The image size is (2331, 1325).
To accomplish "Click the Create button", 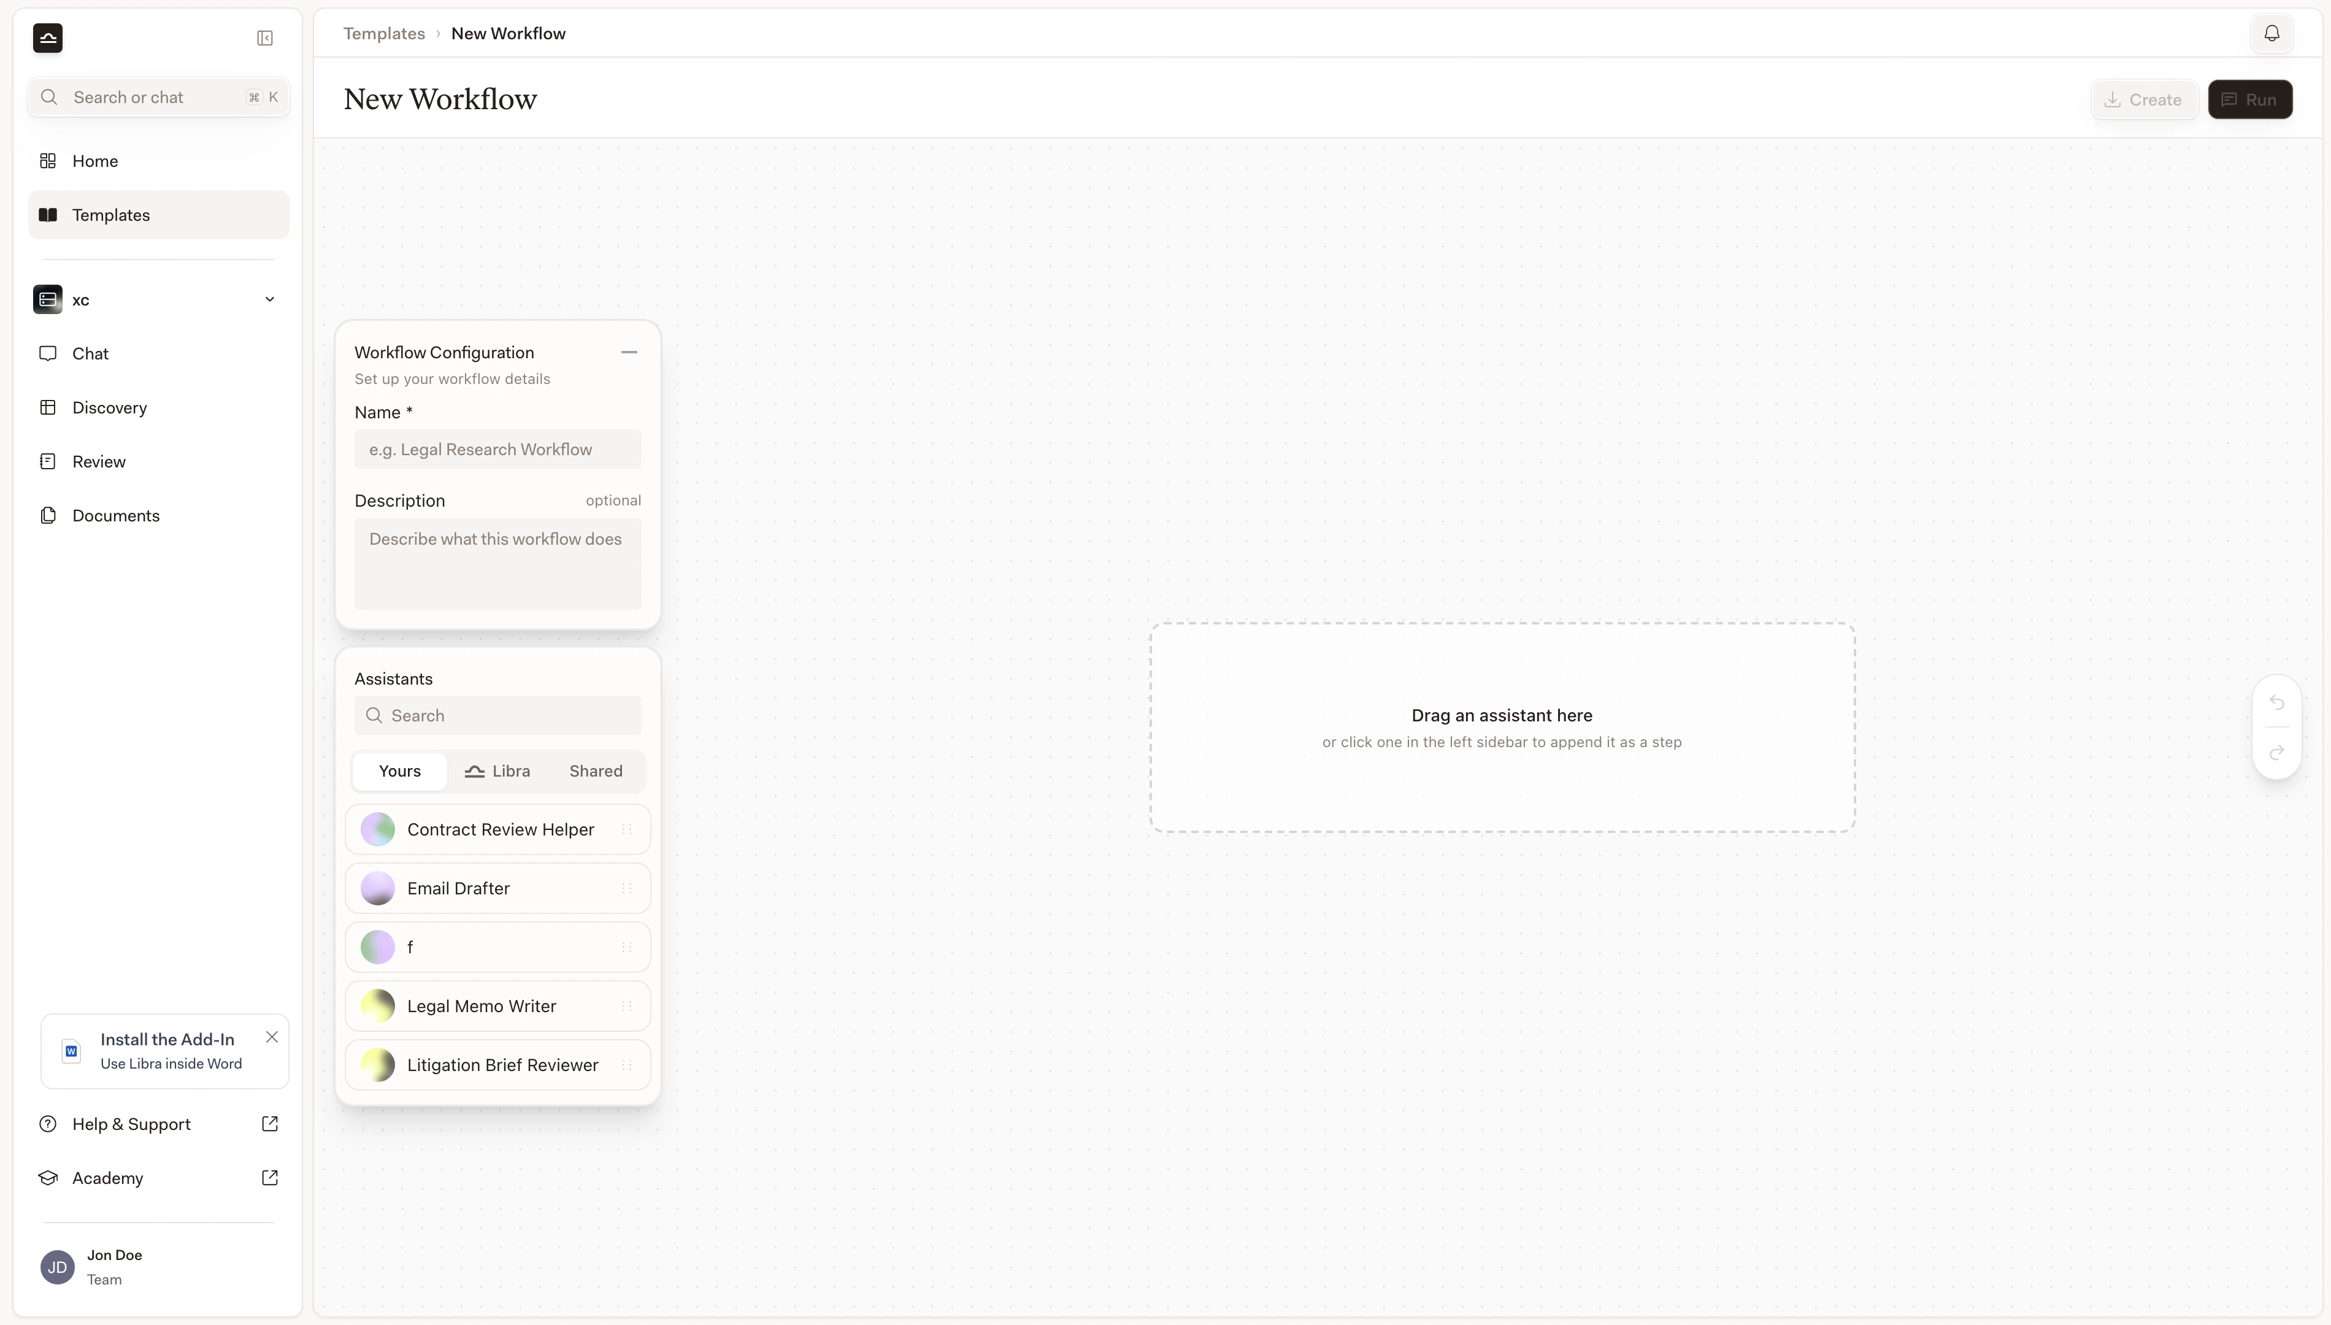I will click(x=2143, y=100).
